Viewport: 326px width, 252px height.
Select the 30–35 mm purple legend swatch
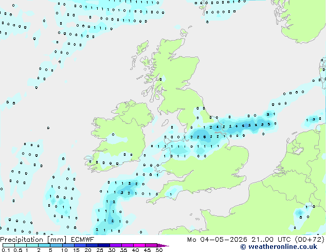116,245
